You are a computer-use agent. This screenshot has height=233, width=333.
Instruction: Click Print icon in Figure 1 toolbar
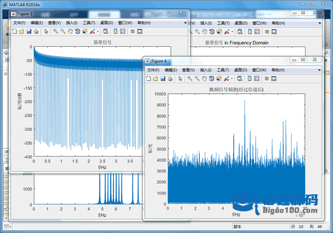click(x=36, y=31)
